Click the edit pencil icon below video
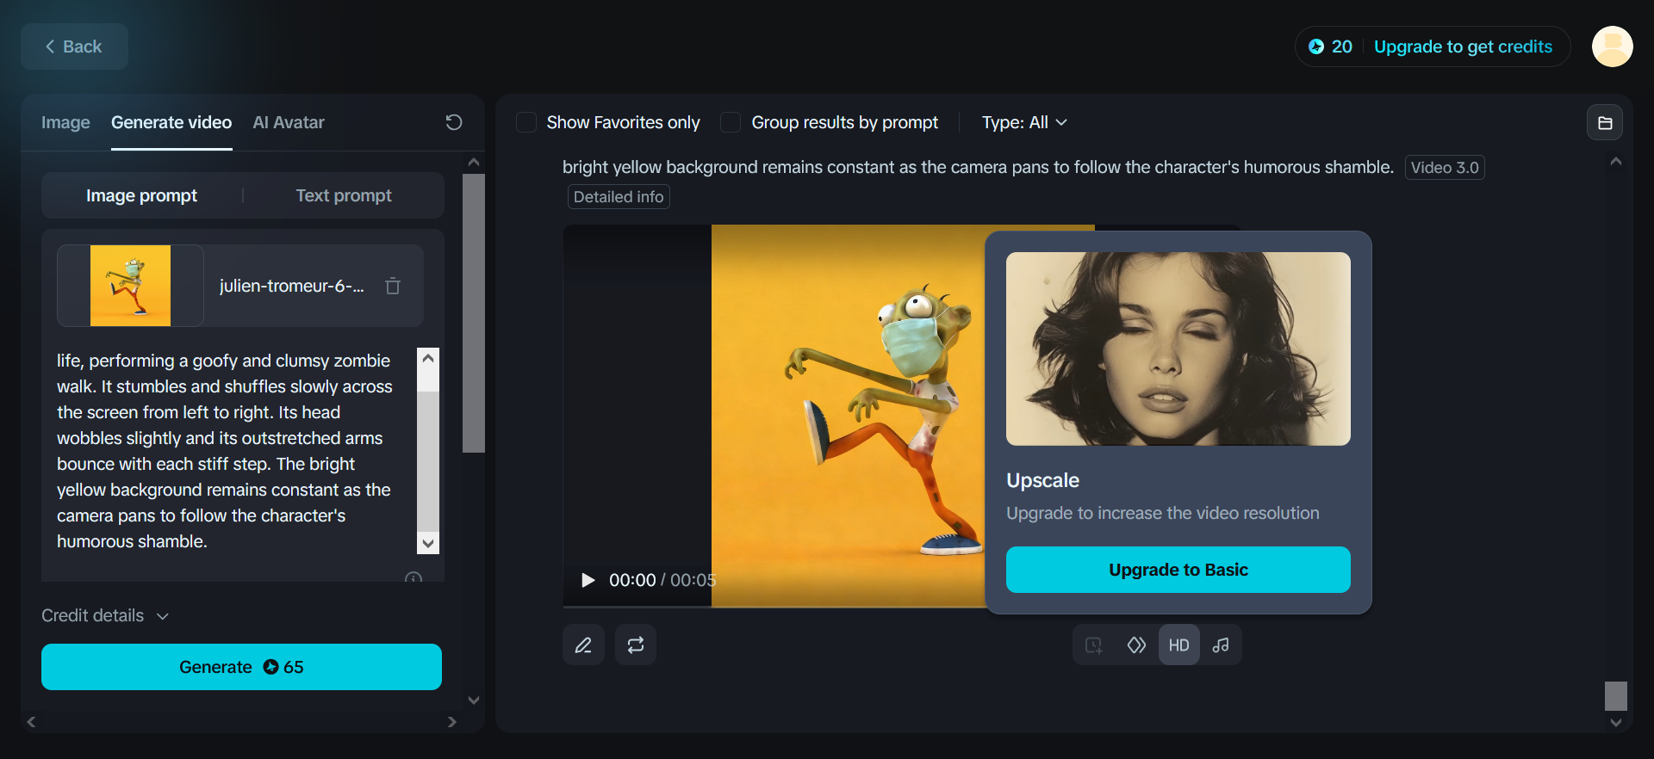Image resolution: width=1654 pixels, height=759 pixels. coord(583,645)
